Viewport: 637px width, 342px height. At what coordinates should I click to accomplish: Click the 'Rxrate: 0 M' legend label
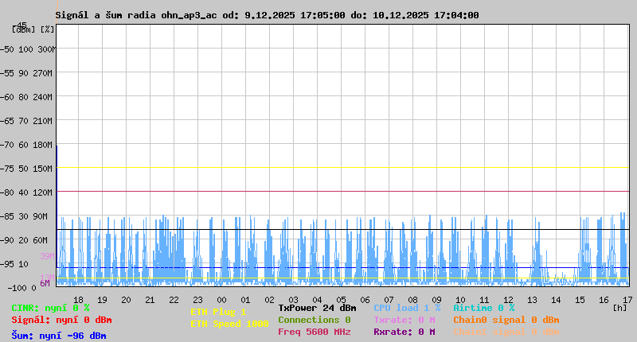[404, 332]
